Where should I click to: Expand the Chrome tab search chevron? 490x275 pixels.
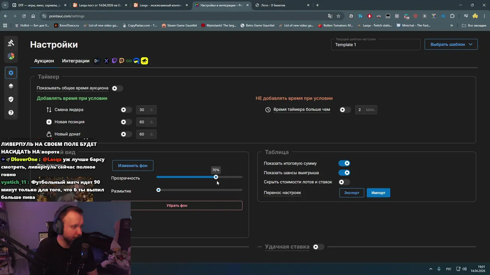click(5, 5)
